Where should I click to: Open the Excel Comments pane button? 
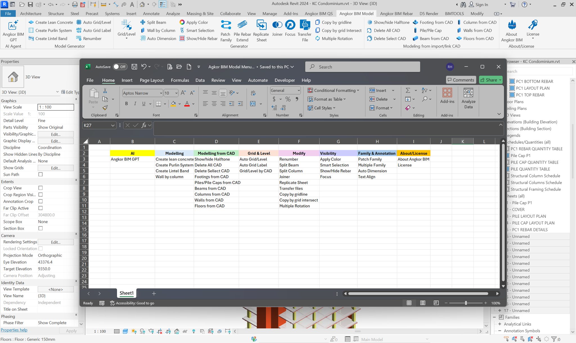tap(461, 80)
